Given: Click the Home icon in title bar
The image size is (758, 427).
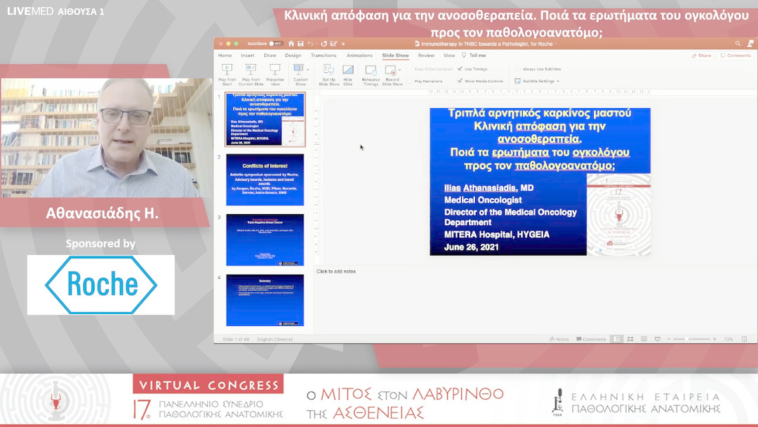Looking at the screenshot, I should 291,44.
